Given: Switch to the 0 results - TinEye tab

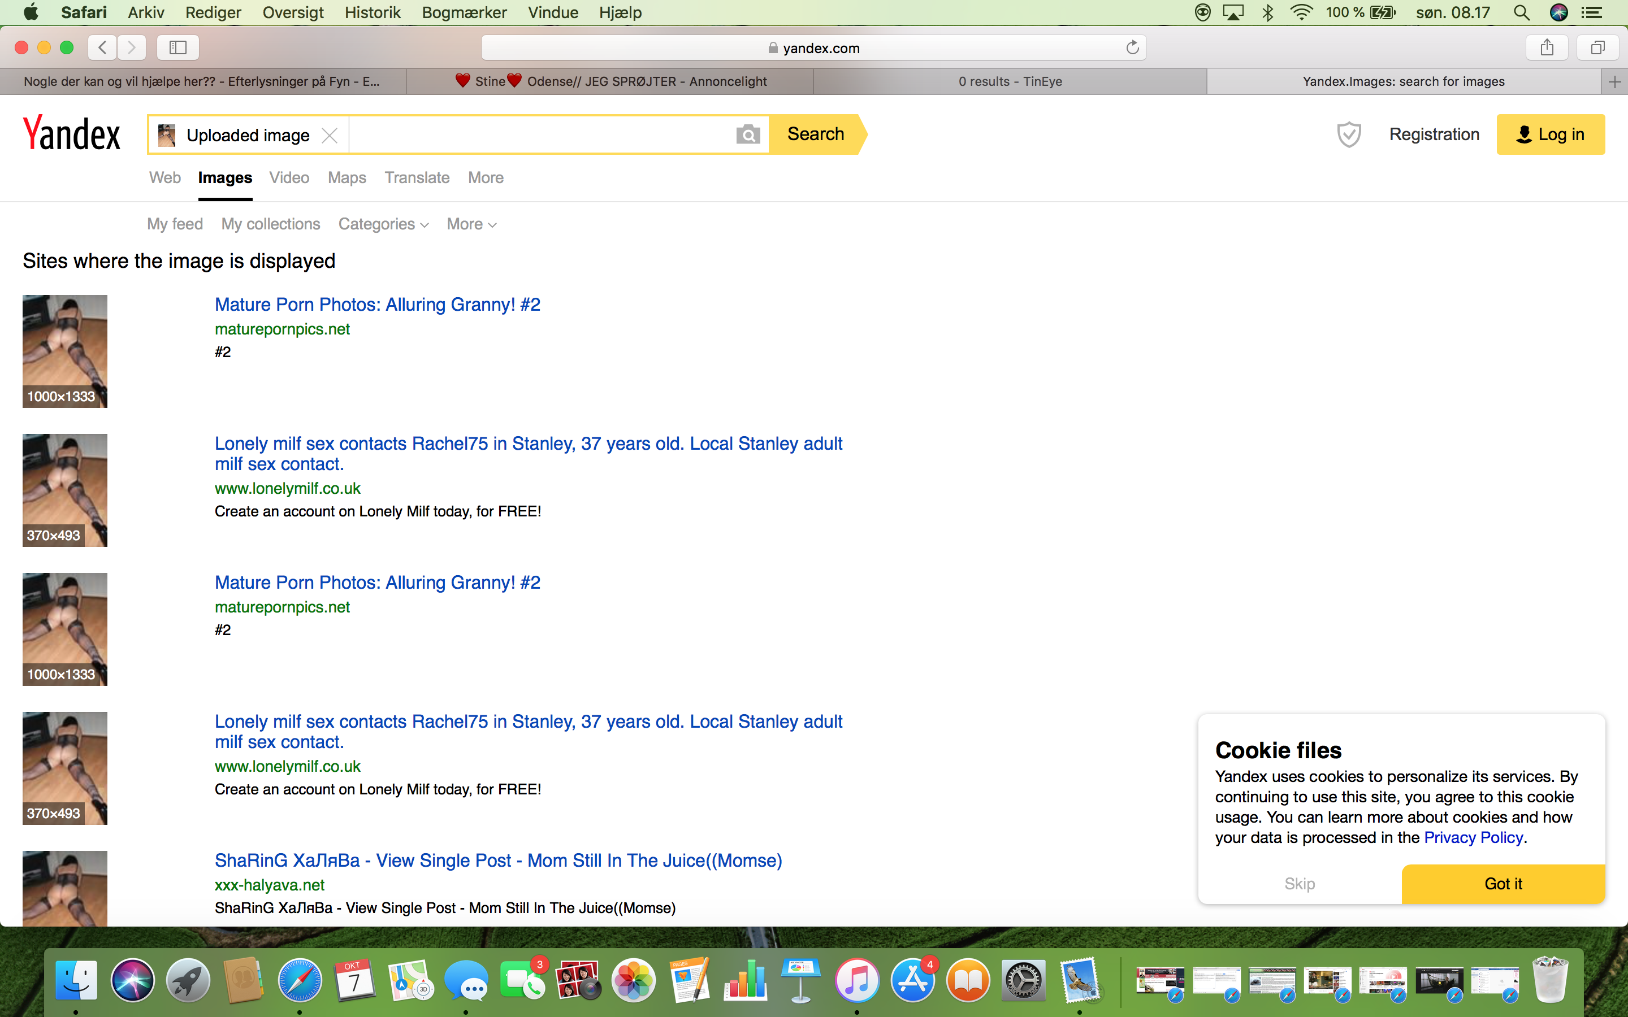Looking at the screenshot, I should point(1010,81).
